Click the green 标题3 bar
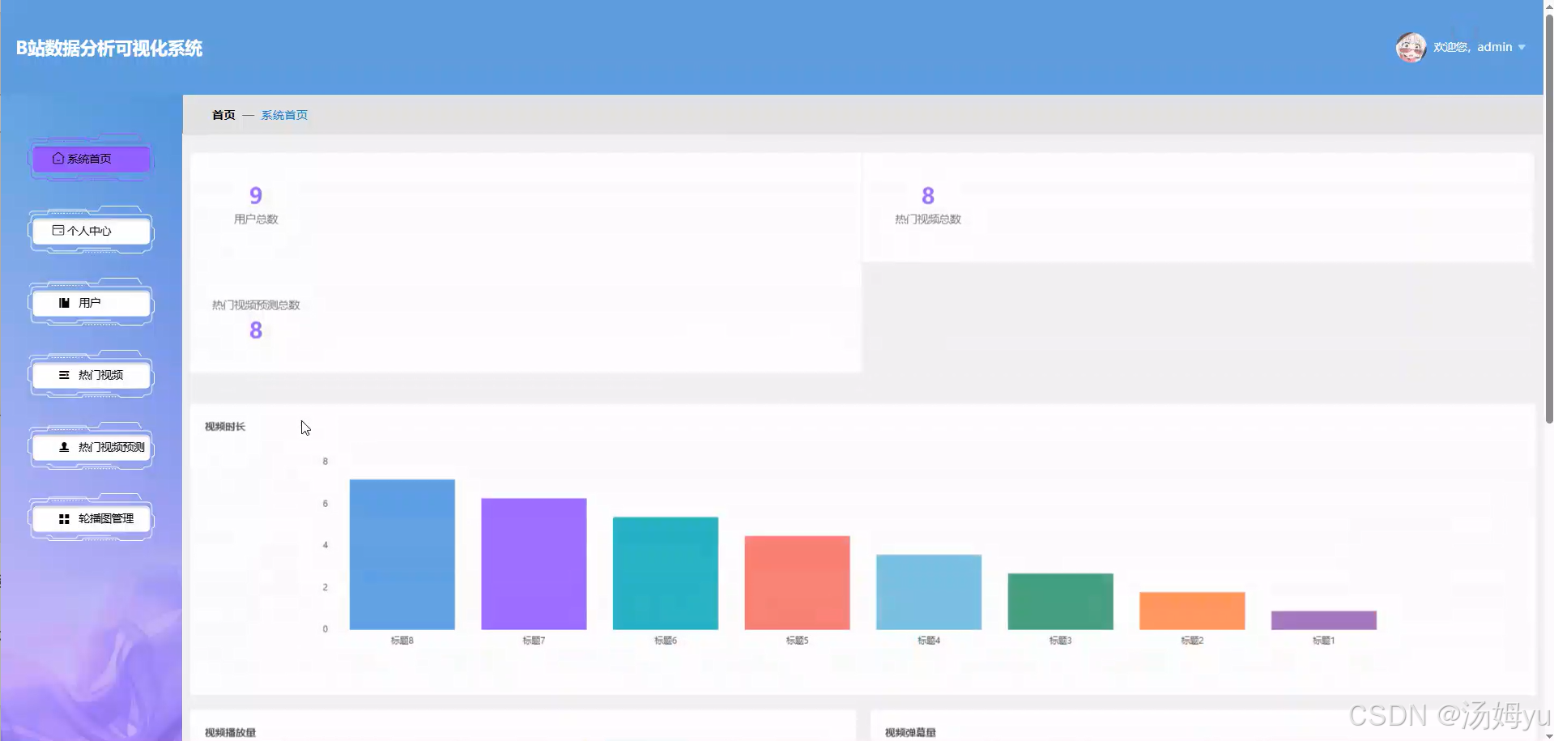The height and width of the screenshot is (741, 1554). [1061, 602]
